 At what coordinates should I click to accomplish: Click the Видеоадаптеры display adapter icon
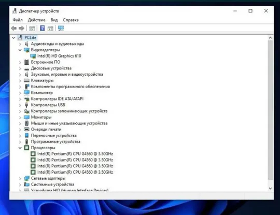pos(26,50)
